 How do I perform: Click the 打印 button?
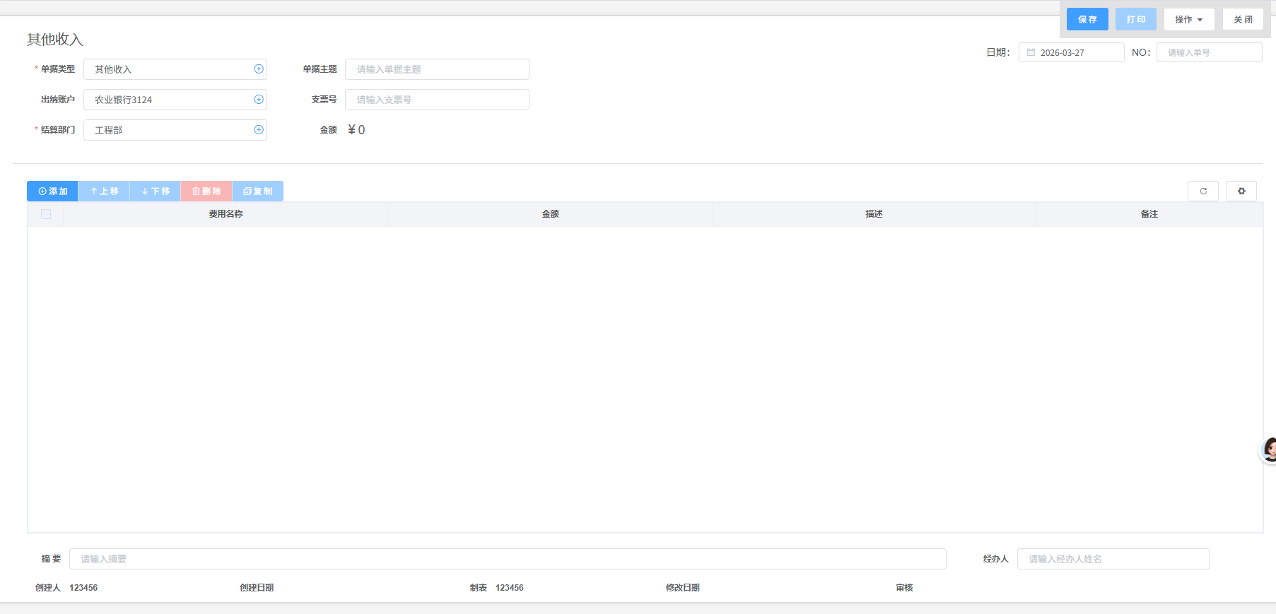coord(1136,20)
